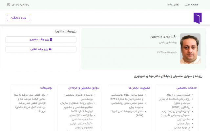210x131 pixels.
Task: Click the doctor's profile photo
Action: point(190,49)
